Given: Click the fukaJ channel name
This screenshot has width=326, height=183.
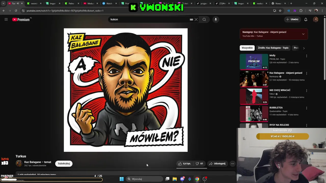Looking at the screenshot, I should [272, 94].
